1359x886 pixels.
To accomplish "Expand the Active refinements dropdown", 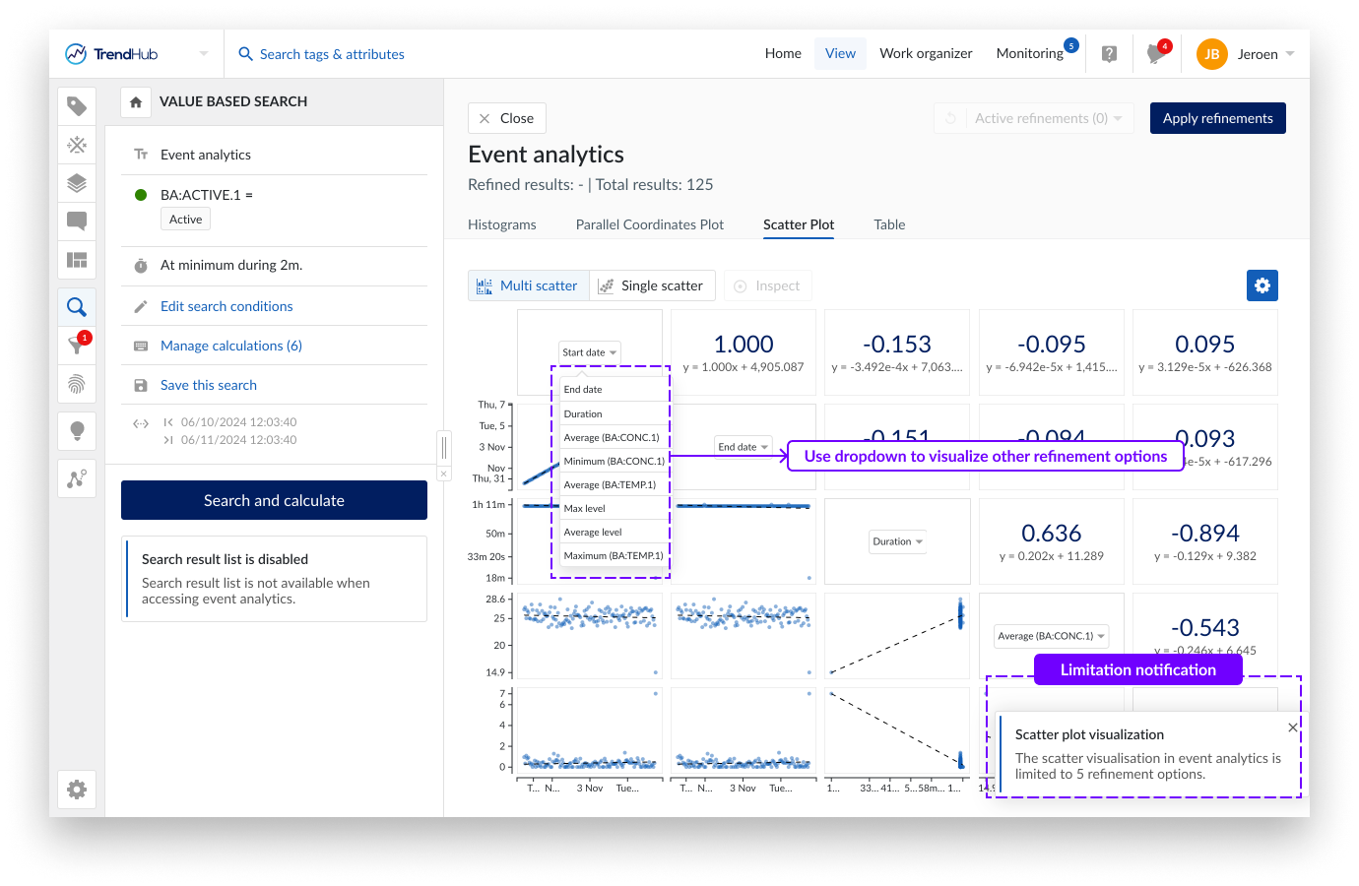I will click(x=1048, y=118).
